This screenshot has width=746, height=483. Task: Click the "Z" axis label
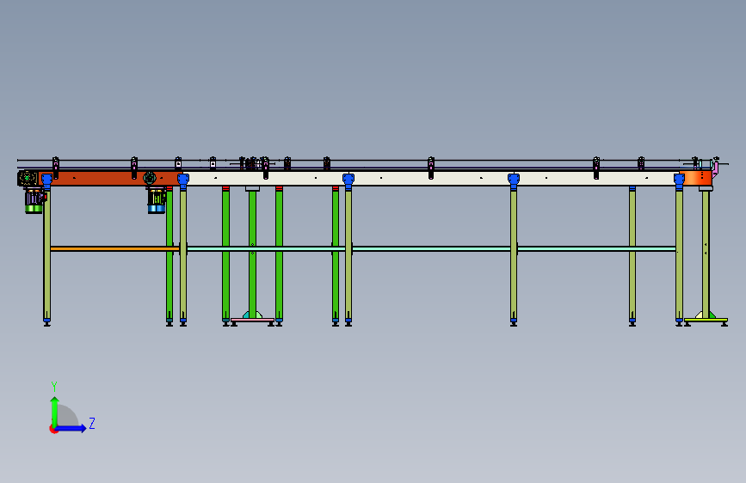coord(92,423)
